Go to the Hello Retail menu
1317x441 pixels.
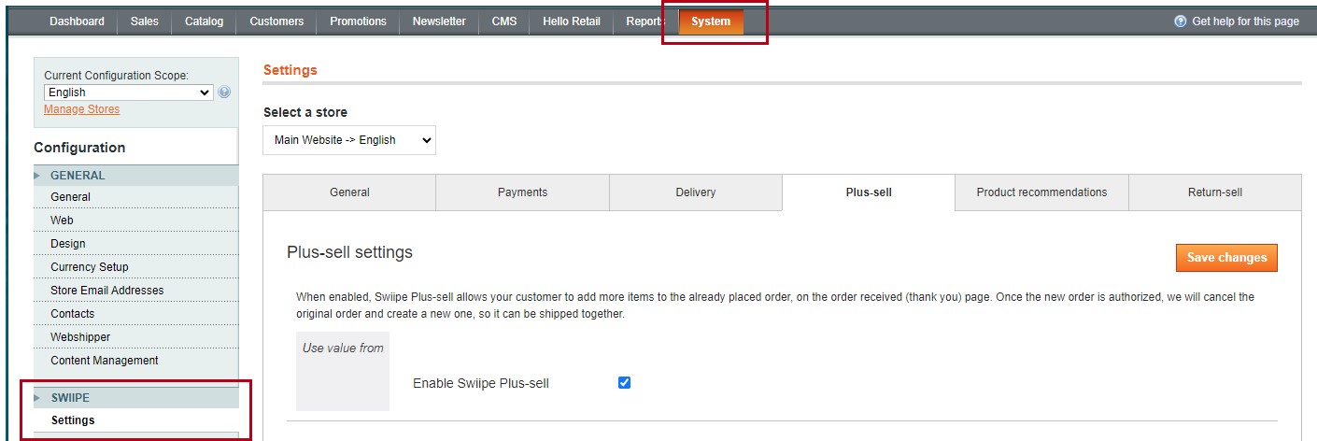[x=571, y=21]
